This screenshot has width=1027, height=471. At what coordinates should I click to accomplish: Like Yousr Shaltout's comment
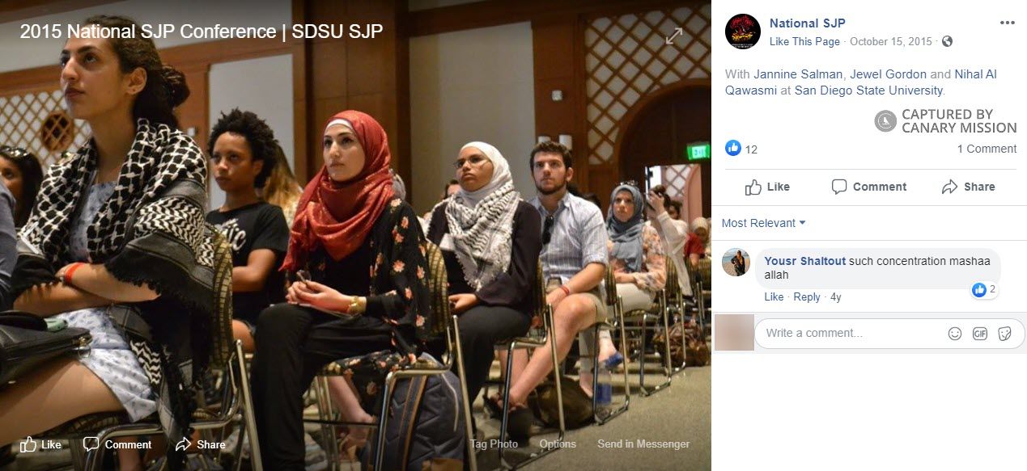click(x=774, y=296)
